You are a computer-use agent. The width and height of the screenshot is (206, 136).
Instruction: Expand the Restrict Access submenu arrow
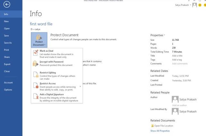coord(80,86)
